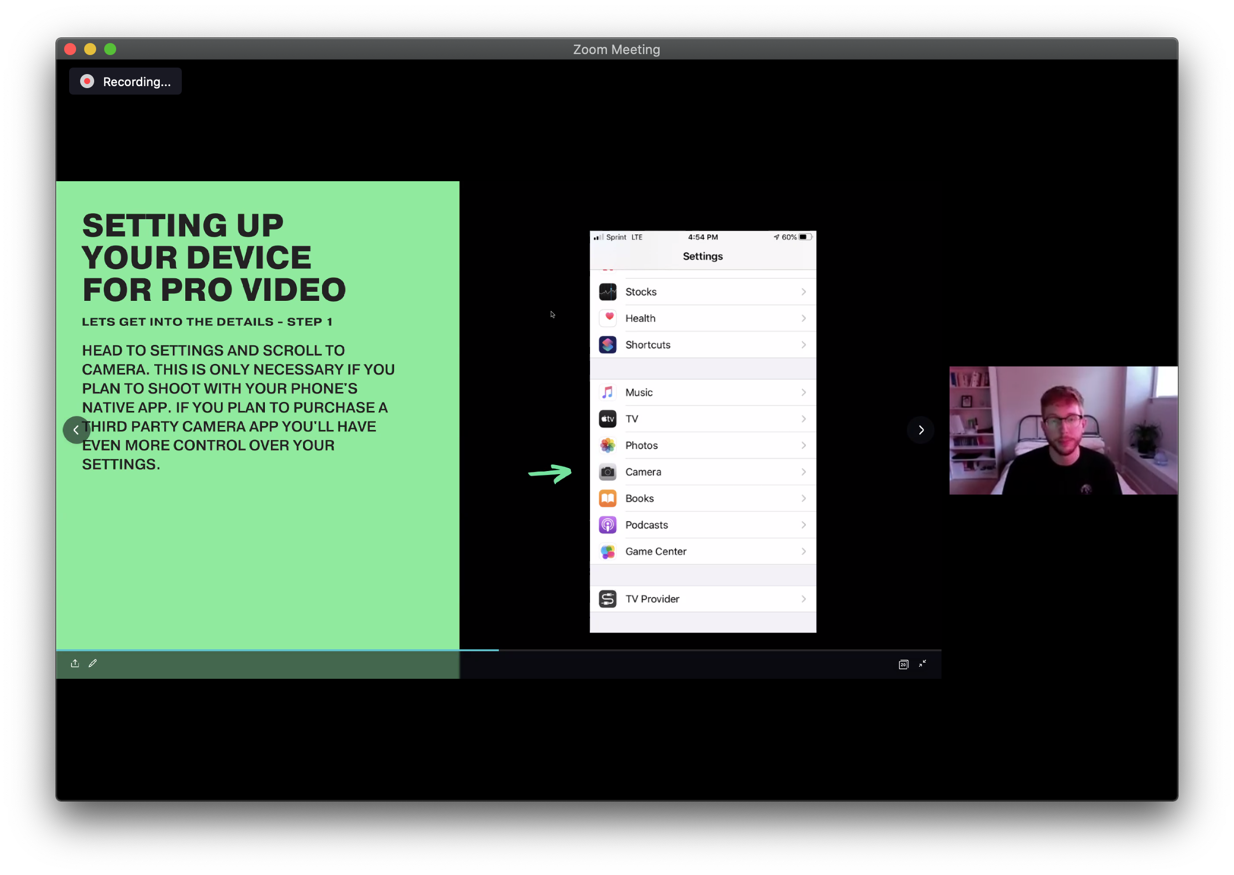This screenshot has height=875, width=1234.
Task: Click the Camera app icon in Settings
Action: tap(607, 472)
